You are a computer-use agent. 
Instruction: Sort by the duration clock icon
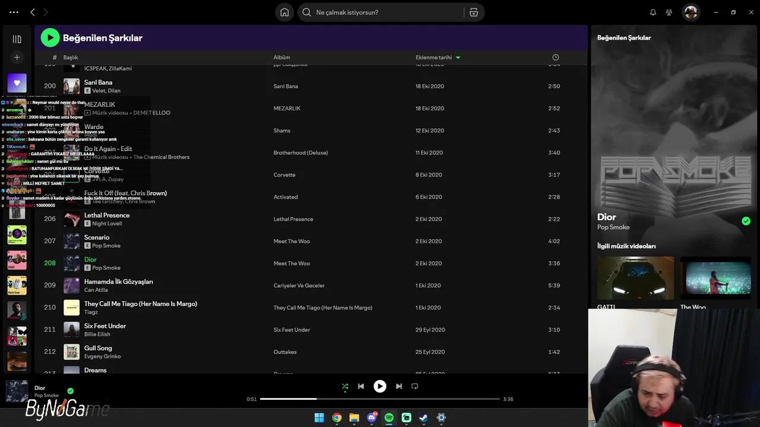[556, 58]
